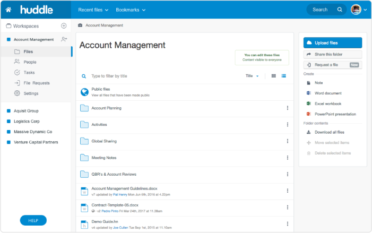
Task: Open more options for Meeting Notes folder
Action: [288, 158]
